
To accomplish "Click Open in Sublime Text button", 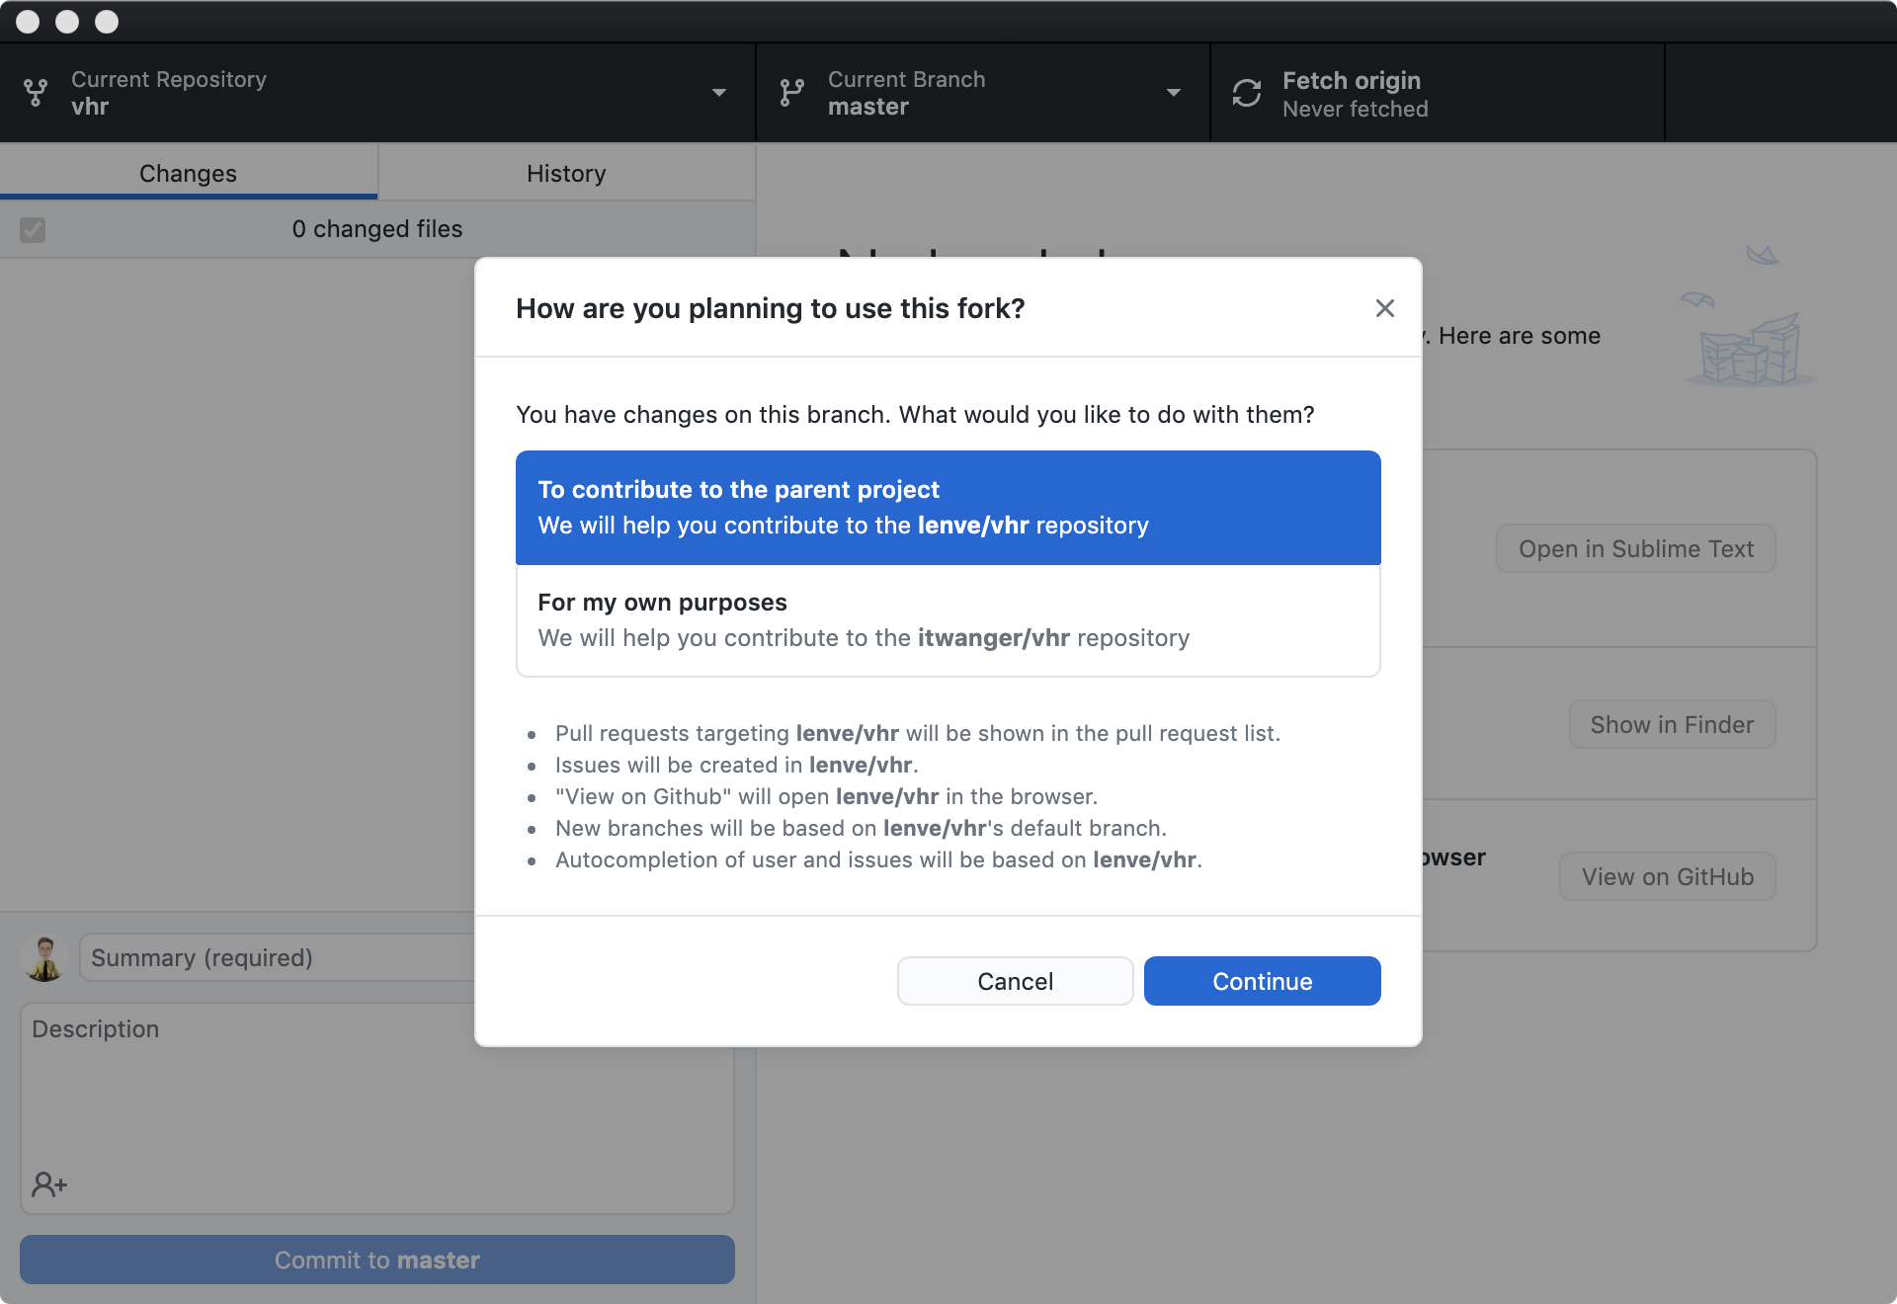I will click(x=1635, y=549).
